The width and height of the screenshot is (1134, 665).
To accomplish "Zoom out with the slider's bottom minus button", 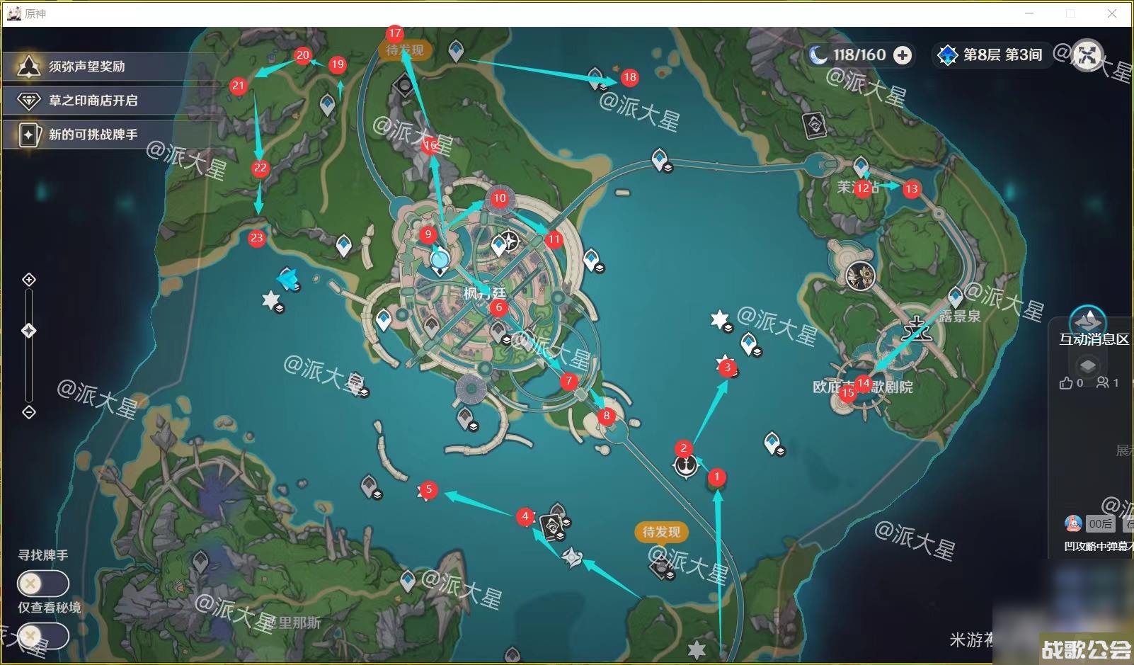I will [29, 412].
